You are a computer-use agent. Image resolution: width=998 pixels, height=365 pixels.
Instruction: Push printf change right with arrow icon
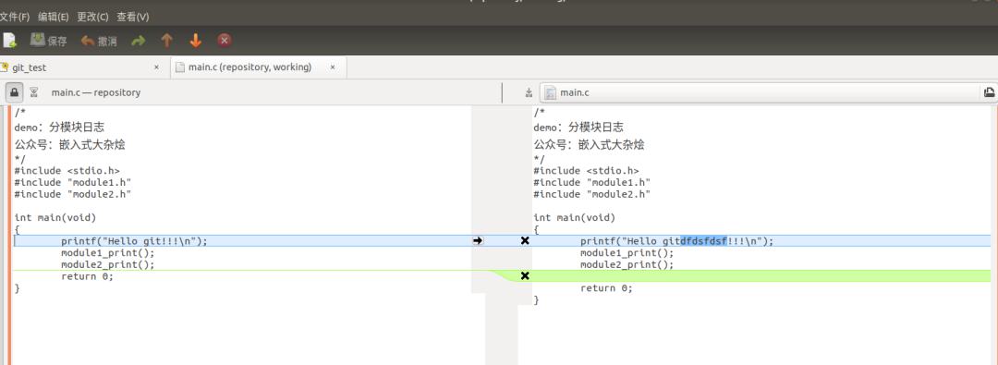[x=478, y=241]
